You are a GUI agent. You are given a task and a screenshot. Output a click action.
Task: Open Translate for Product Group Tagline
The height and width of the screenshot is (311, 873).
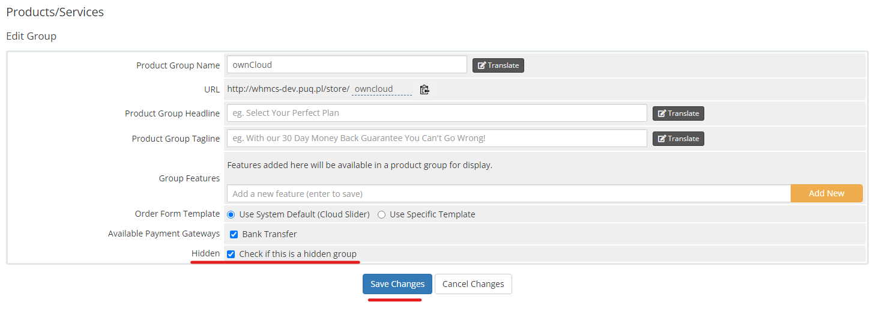678,139
